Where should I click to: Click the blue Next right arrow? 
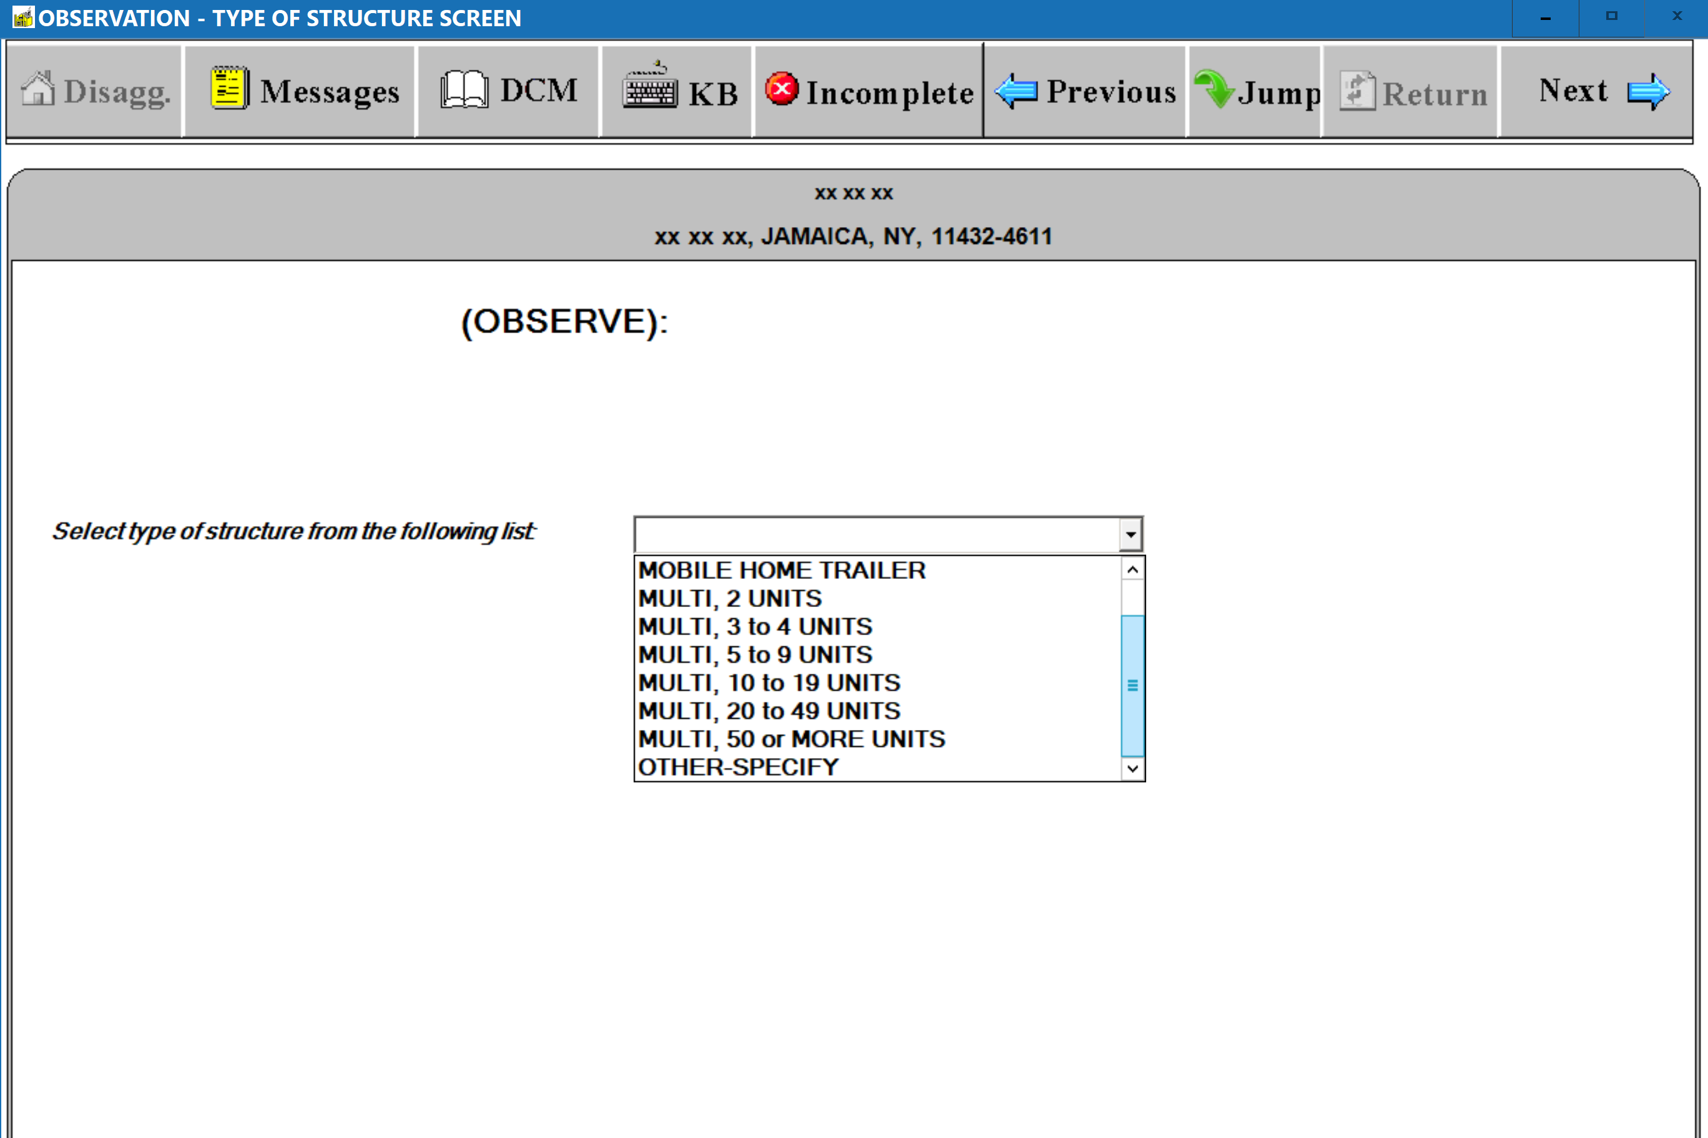click(1647, 92)
